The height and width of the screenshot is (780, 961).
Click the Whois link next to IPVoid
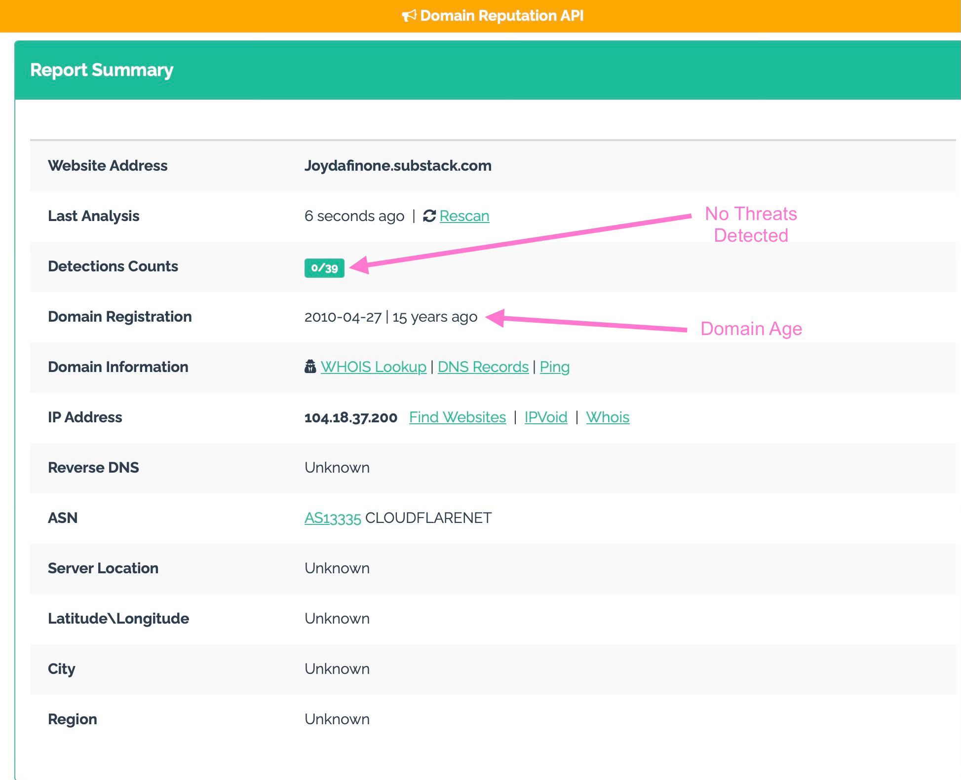coord(607,417)
